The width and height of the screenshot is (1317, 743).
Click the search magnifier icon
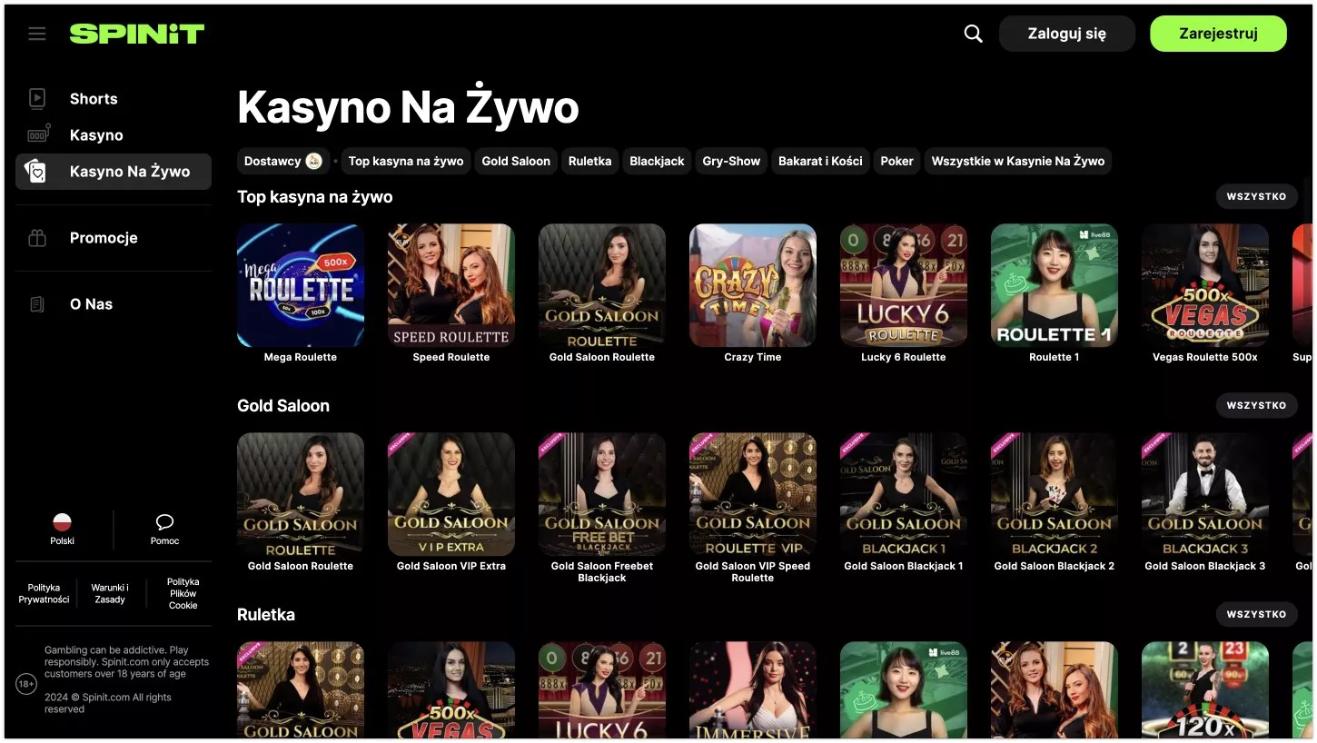coord(973,34)
